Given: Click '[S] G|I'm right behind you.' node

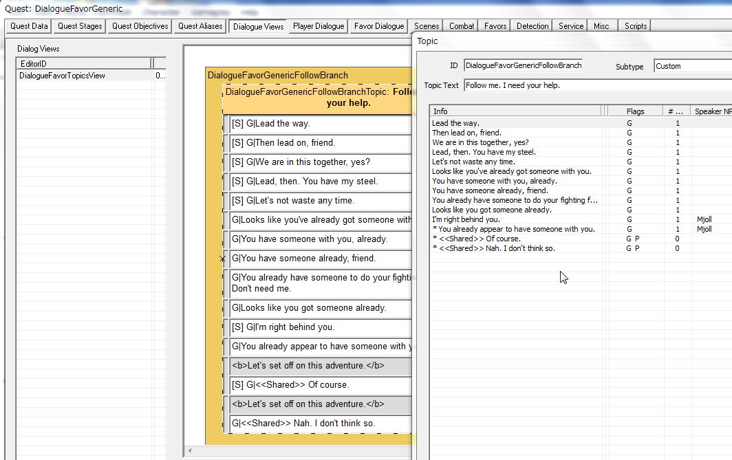Looking at the screenshot, I should pos(321,327).
